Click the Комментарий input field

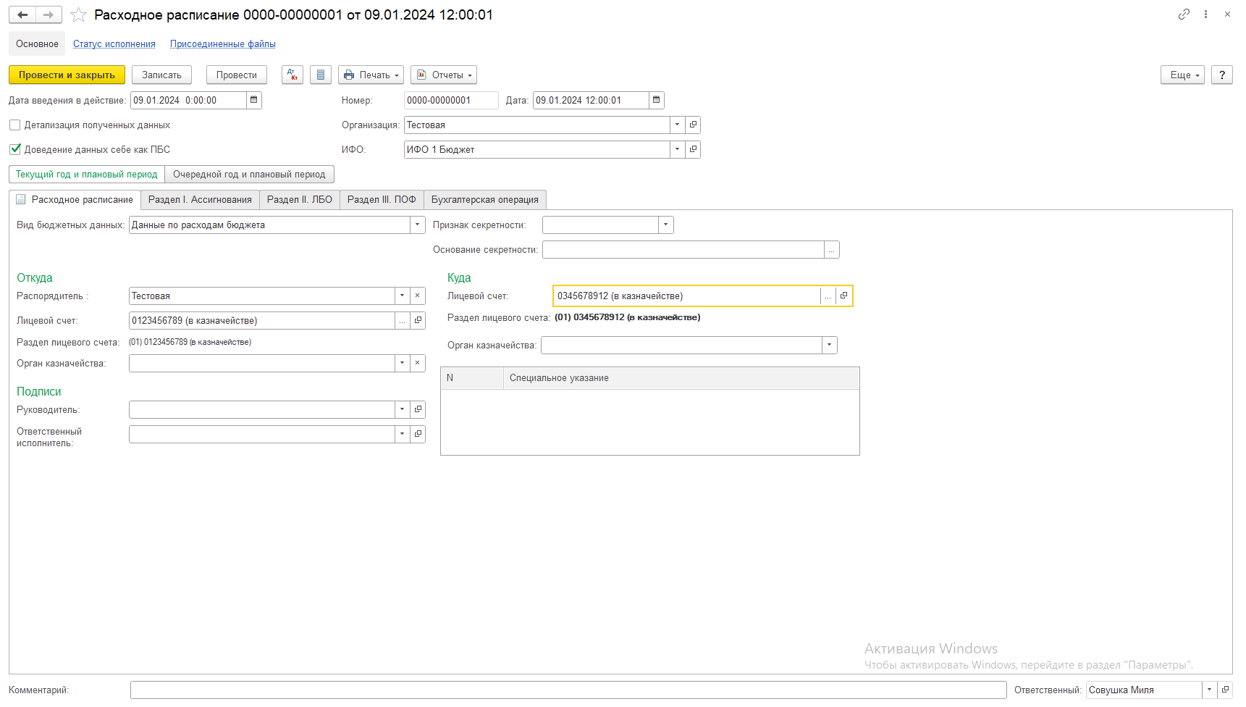pos(568,690)
